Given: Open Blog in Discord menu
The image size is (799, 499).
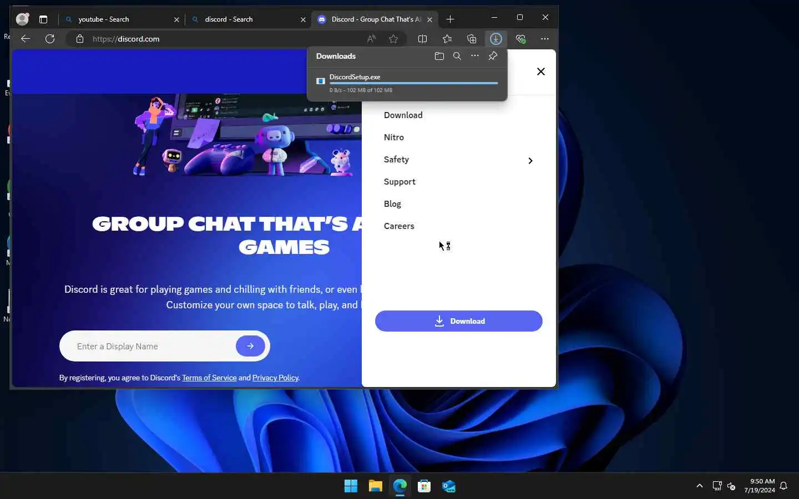Looking at the screenshot, I should coord(392,204).
